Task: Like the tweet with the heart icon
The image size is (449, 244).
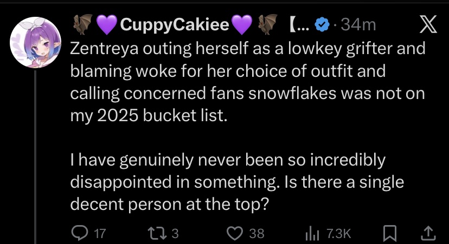Action: coord(235,233)
